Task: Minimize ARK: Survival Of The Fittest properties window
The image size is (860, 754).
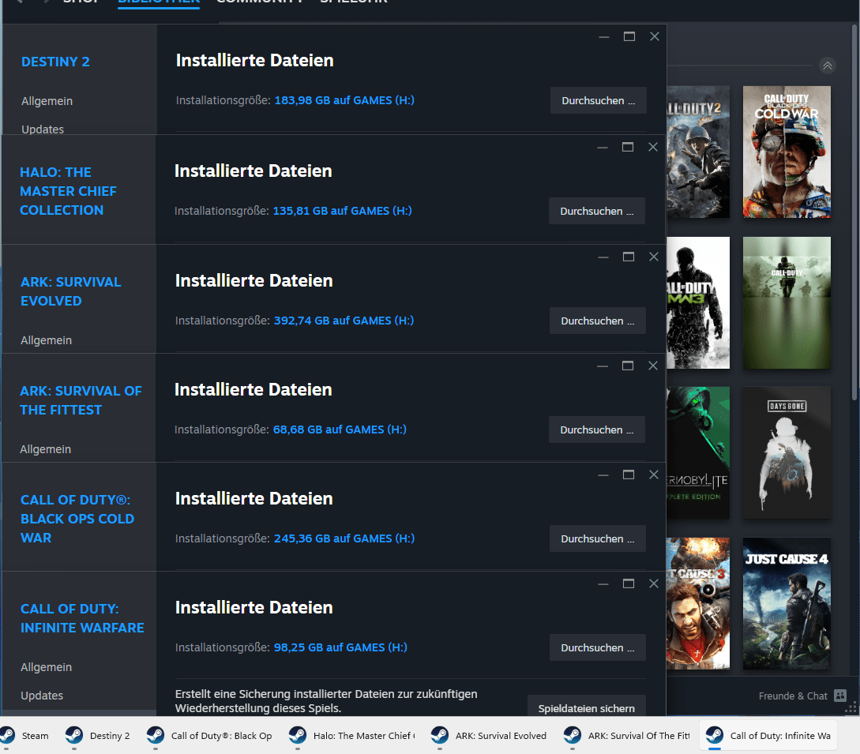Action: (603, 366)
